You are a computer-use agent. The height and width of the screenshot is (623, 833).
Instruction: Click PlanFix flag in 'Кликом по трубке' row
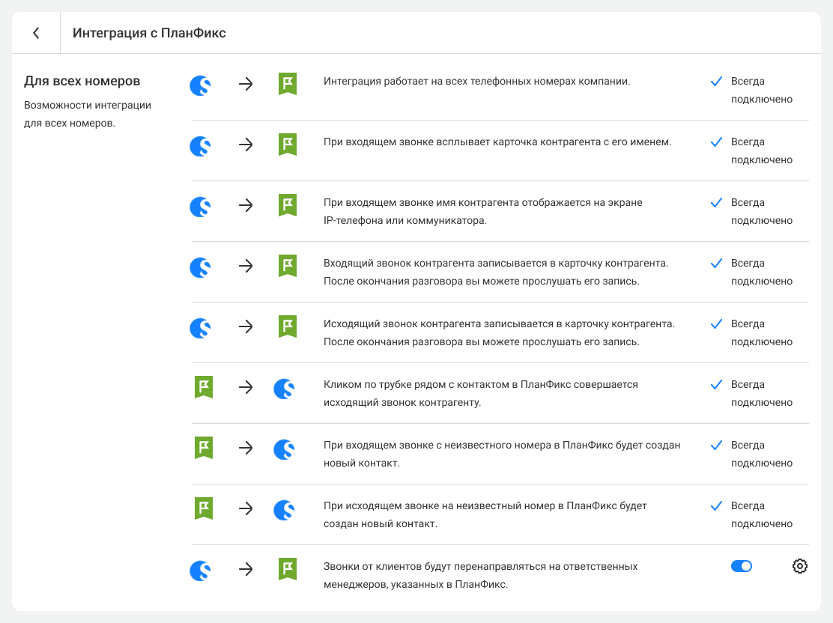coord(204,386)
